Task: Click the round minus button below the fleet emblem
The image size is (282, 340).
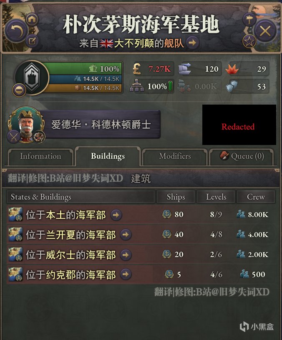Action: 19,90
